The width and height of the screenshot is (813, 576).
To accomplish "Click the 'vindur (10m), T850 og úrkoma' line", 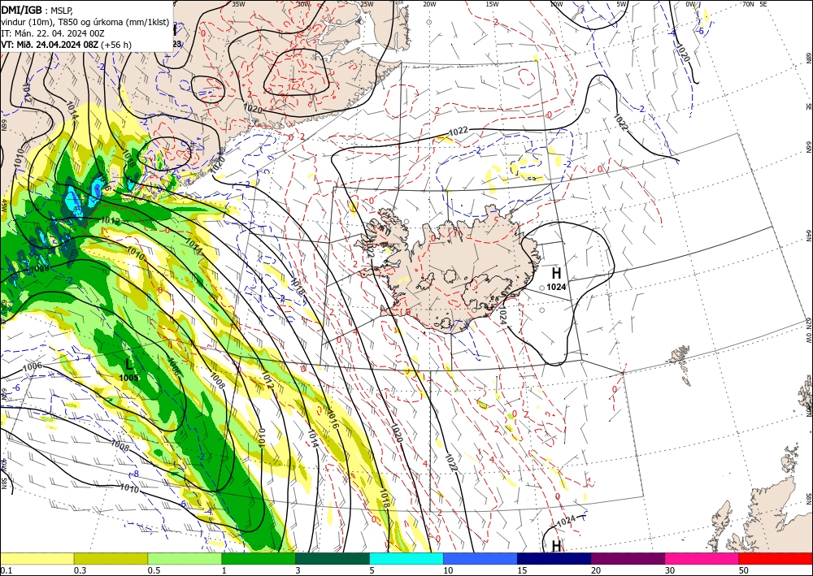I will (x=84, y=21).
